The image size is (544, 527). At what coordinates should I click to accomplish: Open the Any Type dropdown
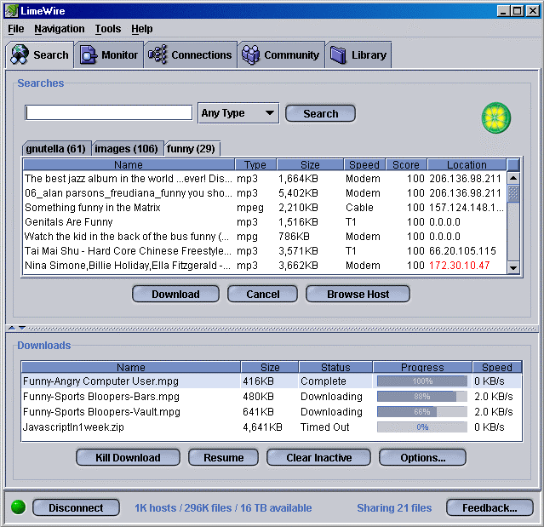238,113
